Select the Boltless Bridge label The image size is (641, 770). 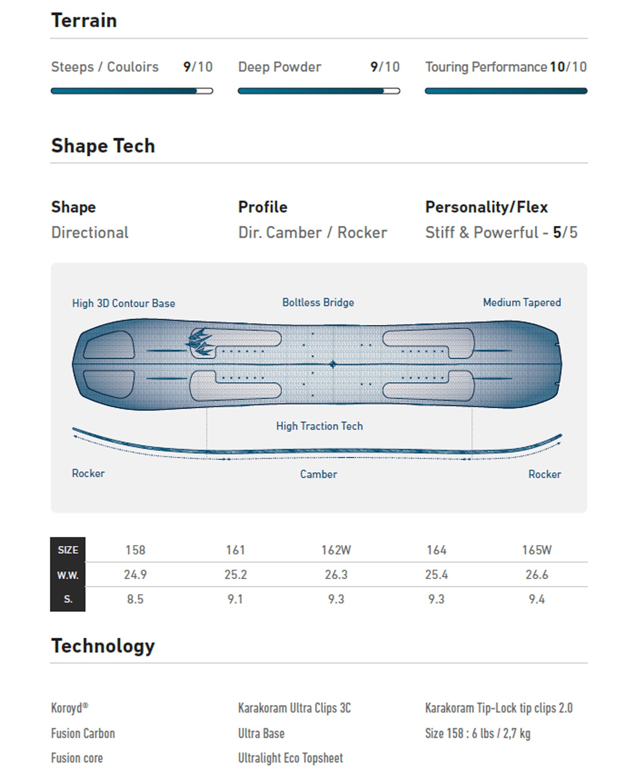click(318, 302)
